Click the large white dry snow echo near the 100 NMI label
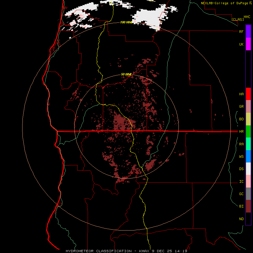The height and width of the screenshot is (253, 253). (x=149, y=17)
